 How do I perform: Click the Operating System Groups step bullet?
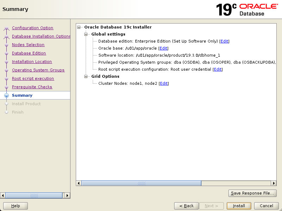pos(6,70)
